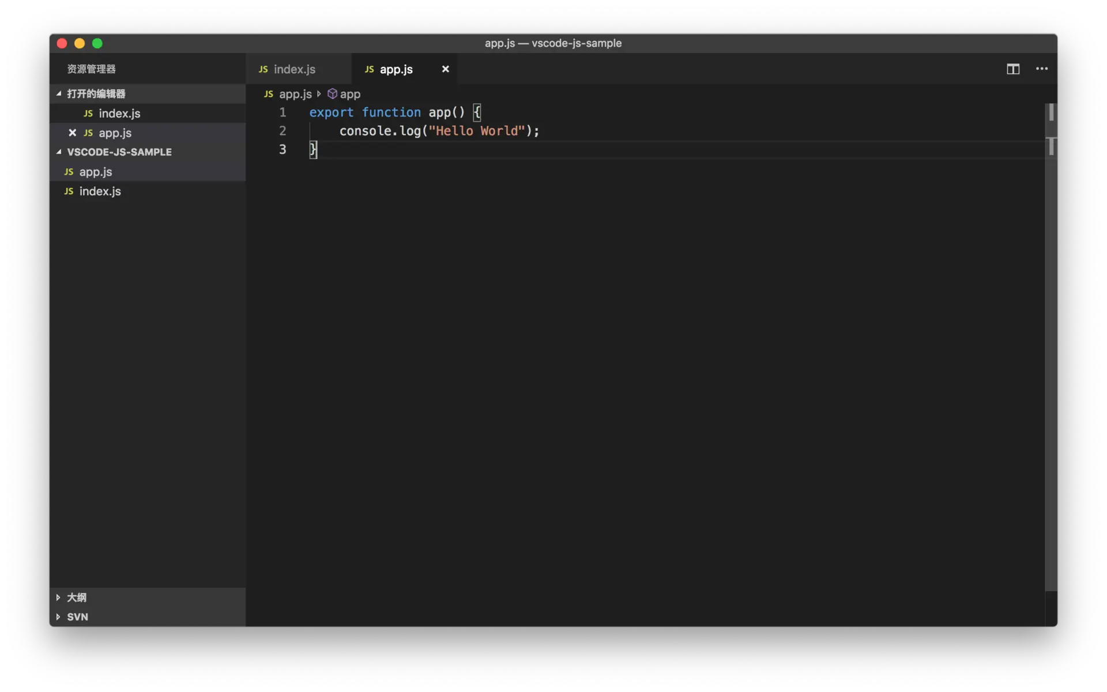The image size is (1107, 692).
Task: Select the app.js editor tab
Action: pos(396,69)
